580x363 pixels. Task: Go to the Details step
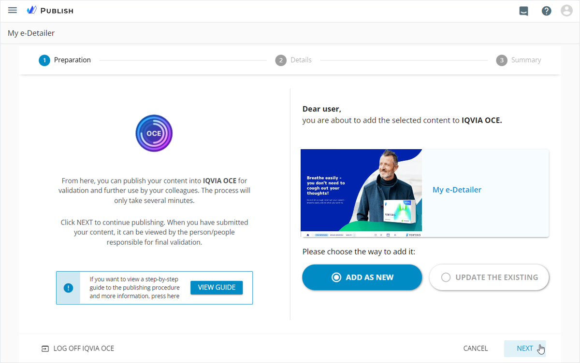pyautogui.click(x=293, y=60)
